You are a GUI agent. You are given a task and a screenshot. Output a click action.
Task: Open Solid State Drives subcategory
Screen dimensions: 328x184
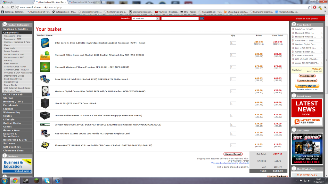(x=13, y=79)
